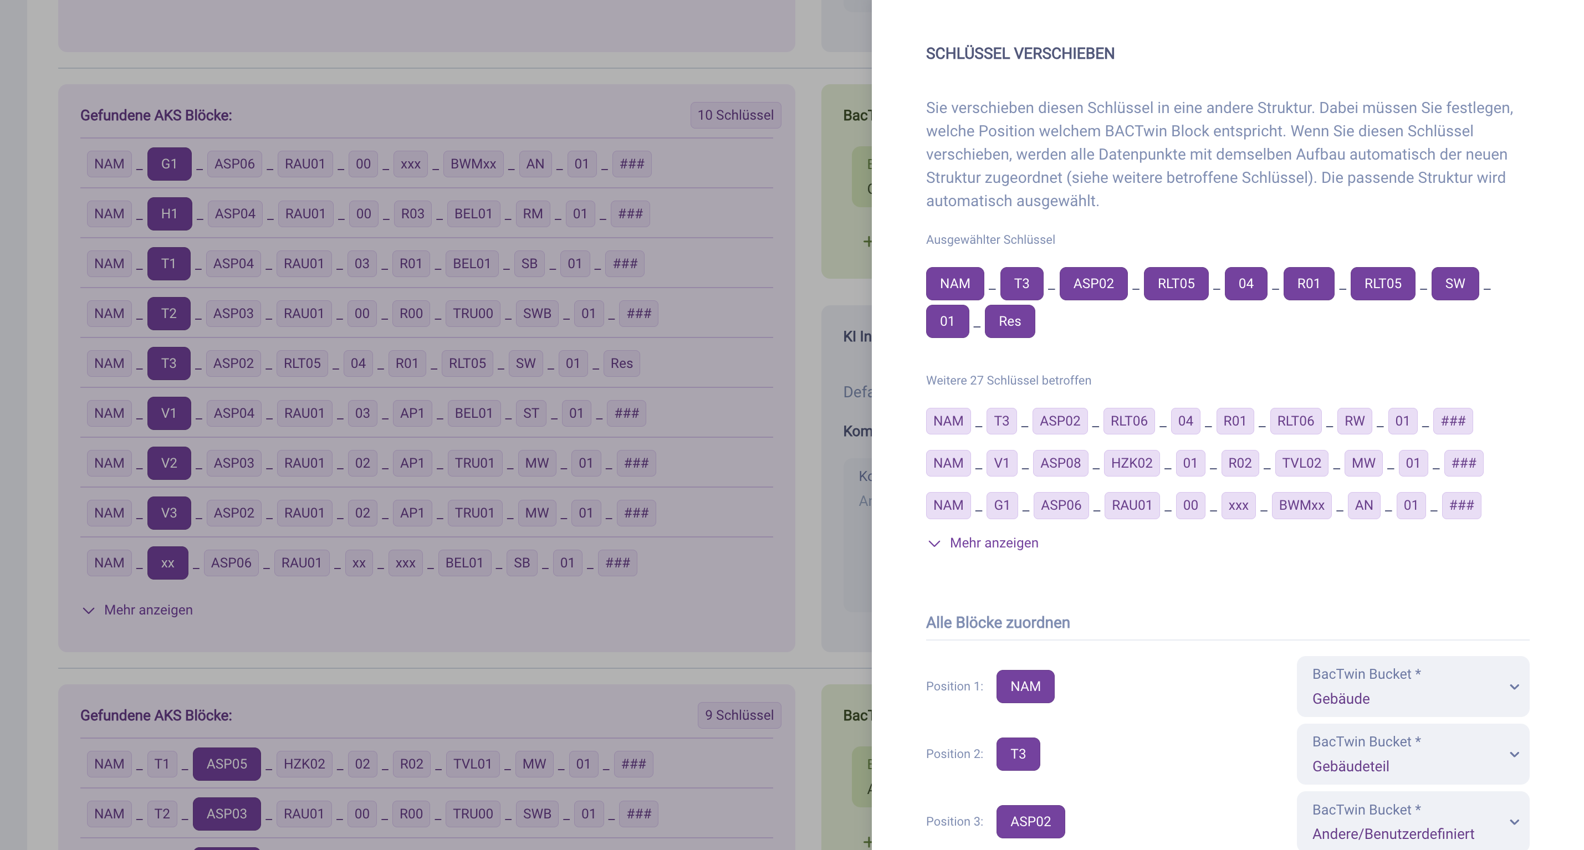Screen dimensions: 1584x850
Task: Click the NAM chip at Position 1
Action: 1024,687
